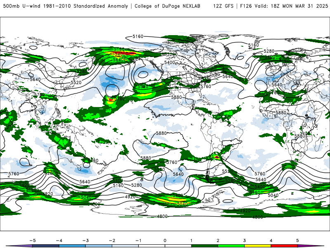Select the yellow 3 to 4 colorbar segment
Screen dimensions: 330x248
click(257, 246)
